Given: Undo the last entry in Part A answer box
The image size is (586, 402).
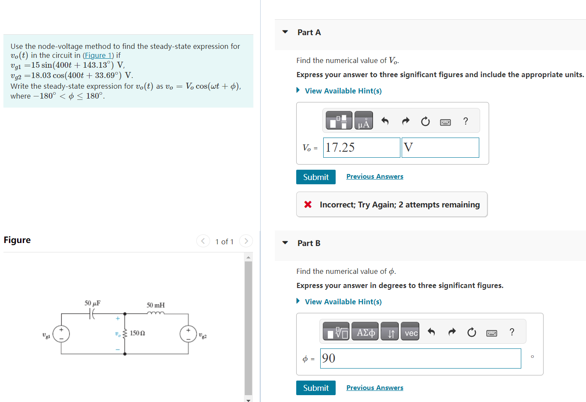Looking at the screenshot, I should [385, 121].
